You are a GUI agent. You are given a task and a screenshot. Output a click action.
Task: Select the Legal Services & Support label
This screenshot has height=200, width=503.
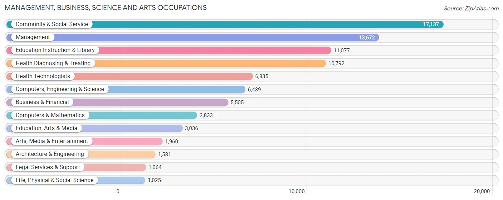click(48, 167)
